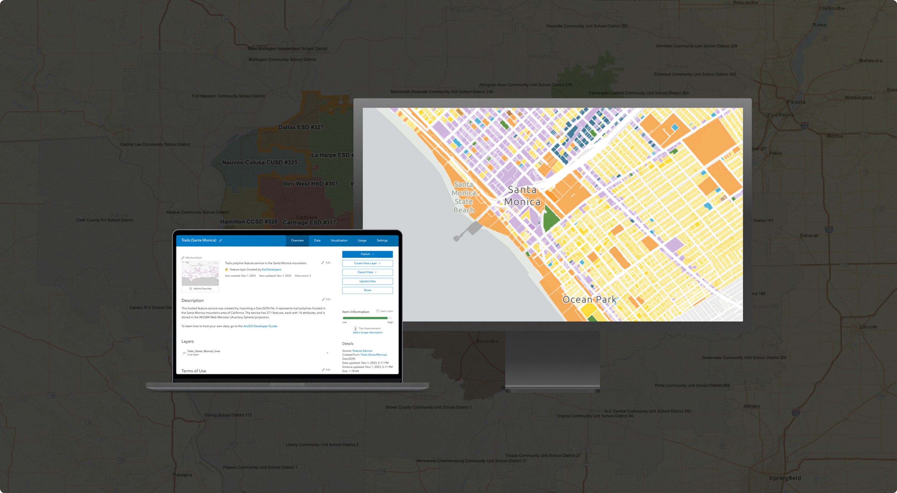Screen dimensions: 897x493
Task: Click the line layer icon for Trails_(Santa_Monica)_lines
Action: click(184, 353)
